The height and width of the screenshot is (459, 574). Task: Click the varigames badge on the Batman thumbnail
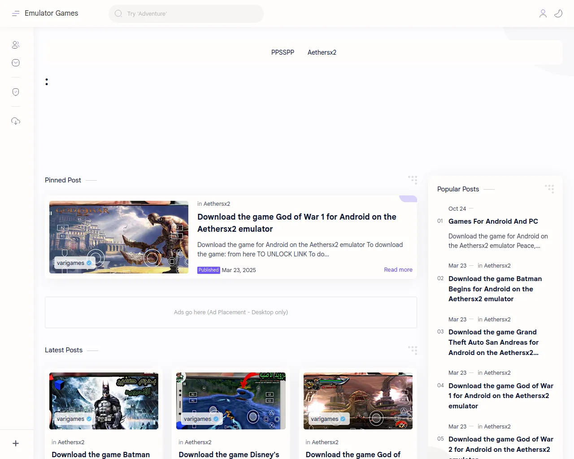pos(74,419)
